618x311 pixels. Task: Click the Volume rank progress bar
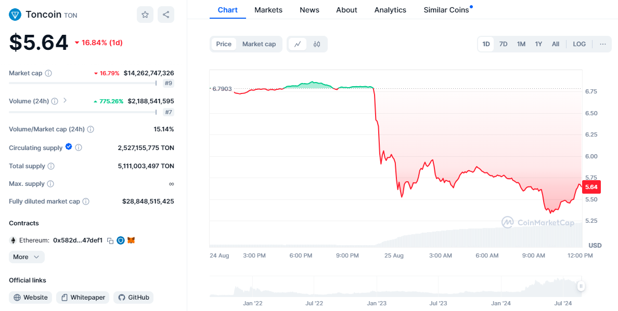(83, 112)
